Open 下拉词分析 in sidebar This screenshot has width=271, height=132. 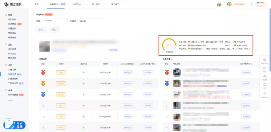tap(13, 83)
